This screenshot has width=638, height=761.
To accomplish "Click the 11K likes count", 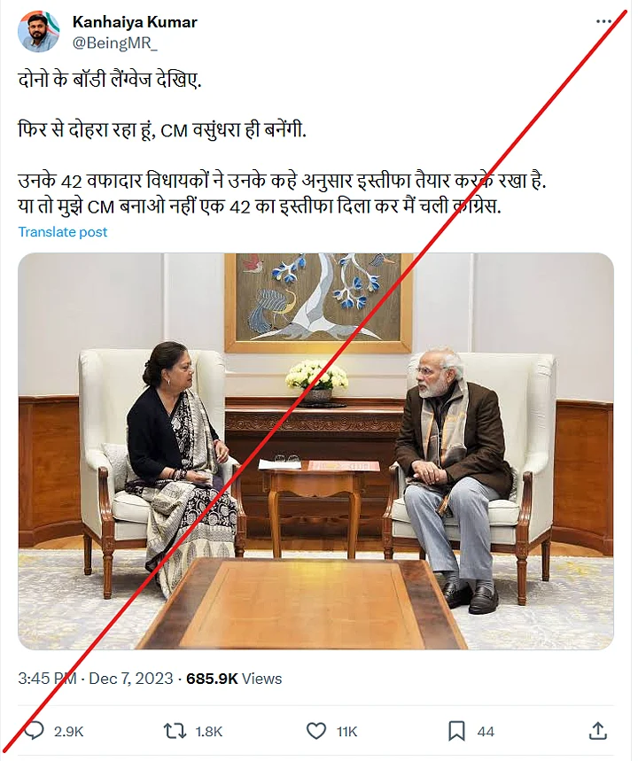I will (346, 732).
